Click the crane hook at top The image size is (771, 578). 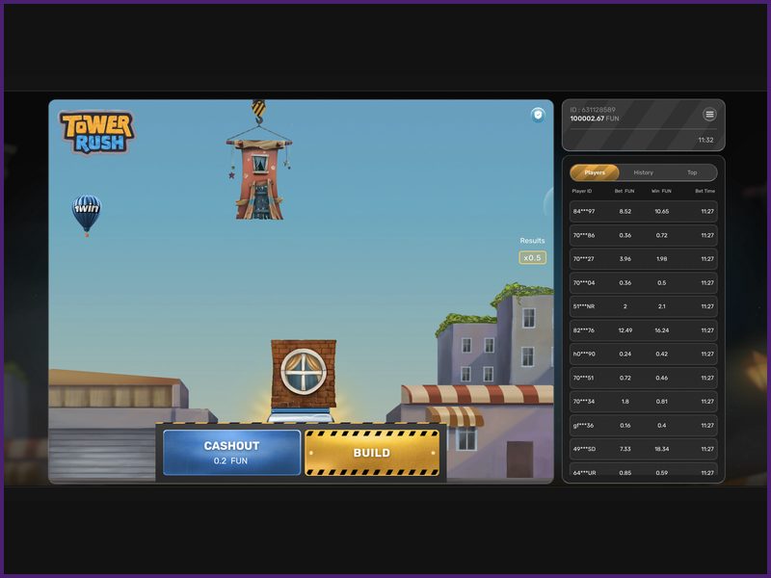(x=258, y=111)
